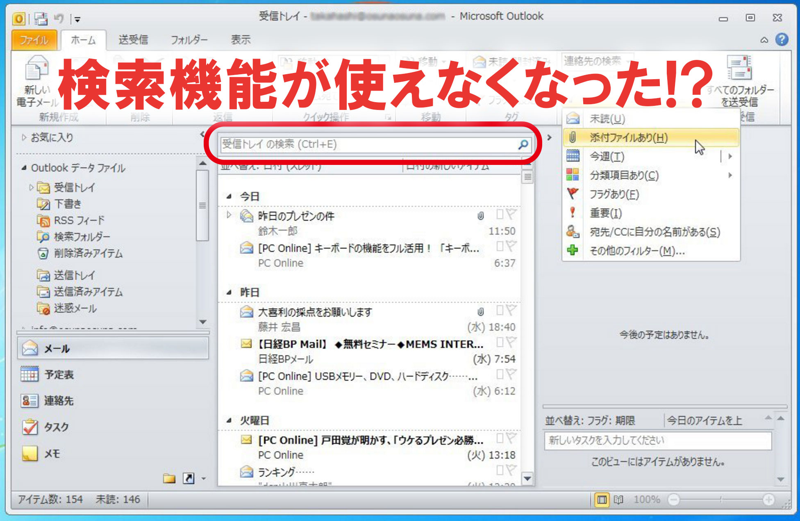Click the undo icon in title bar
Screen dimensions: 800x521
click(x=59, y=18)
